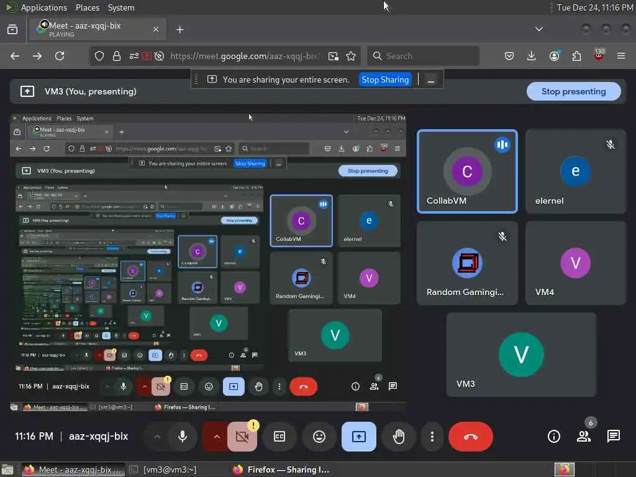This screenshot has width=636, height=477.
Task: Switch to Meet window in taskbar
Action: tap(72, 470)
